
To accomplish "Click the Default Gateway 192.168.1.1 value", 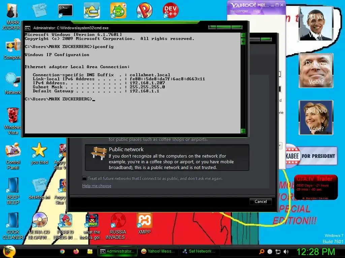I will pyautogui.click(x=144, y=91).
